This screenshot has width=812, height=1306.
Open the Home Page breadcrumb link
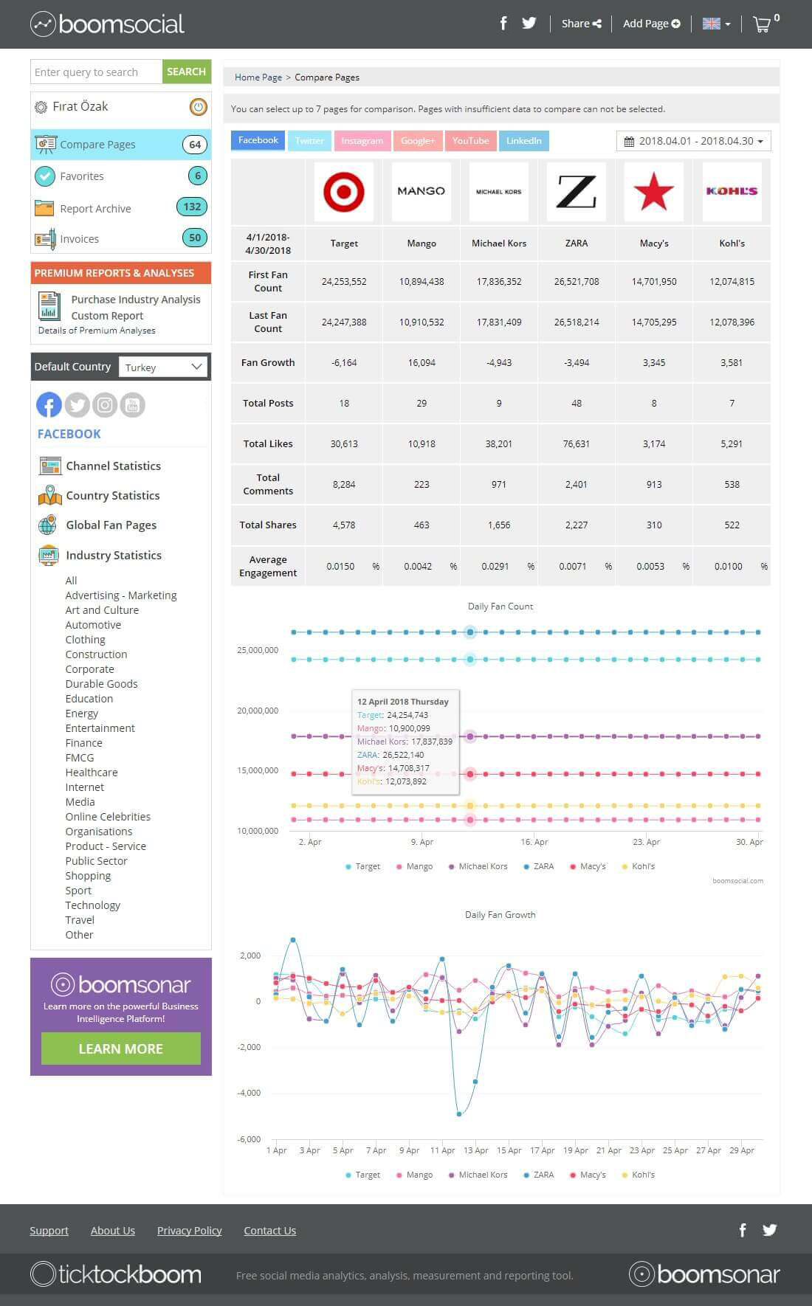click(x=258, y=77)
